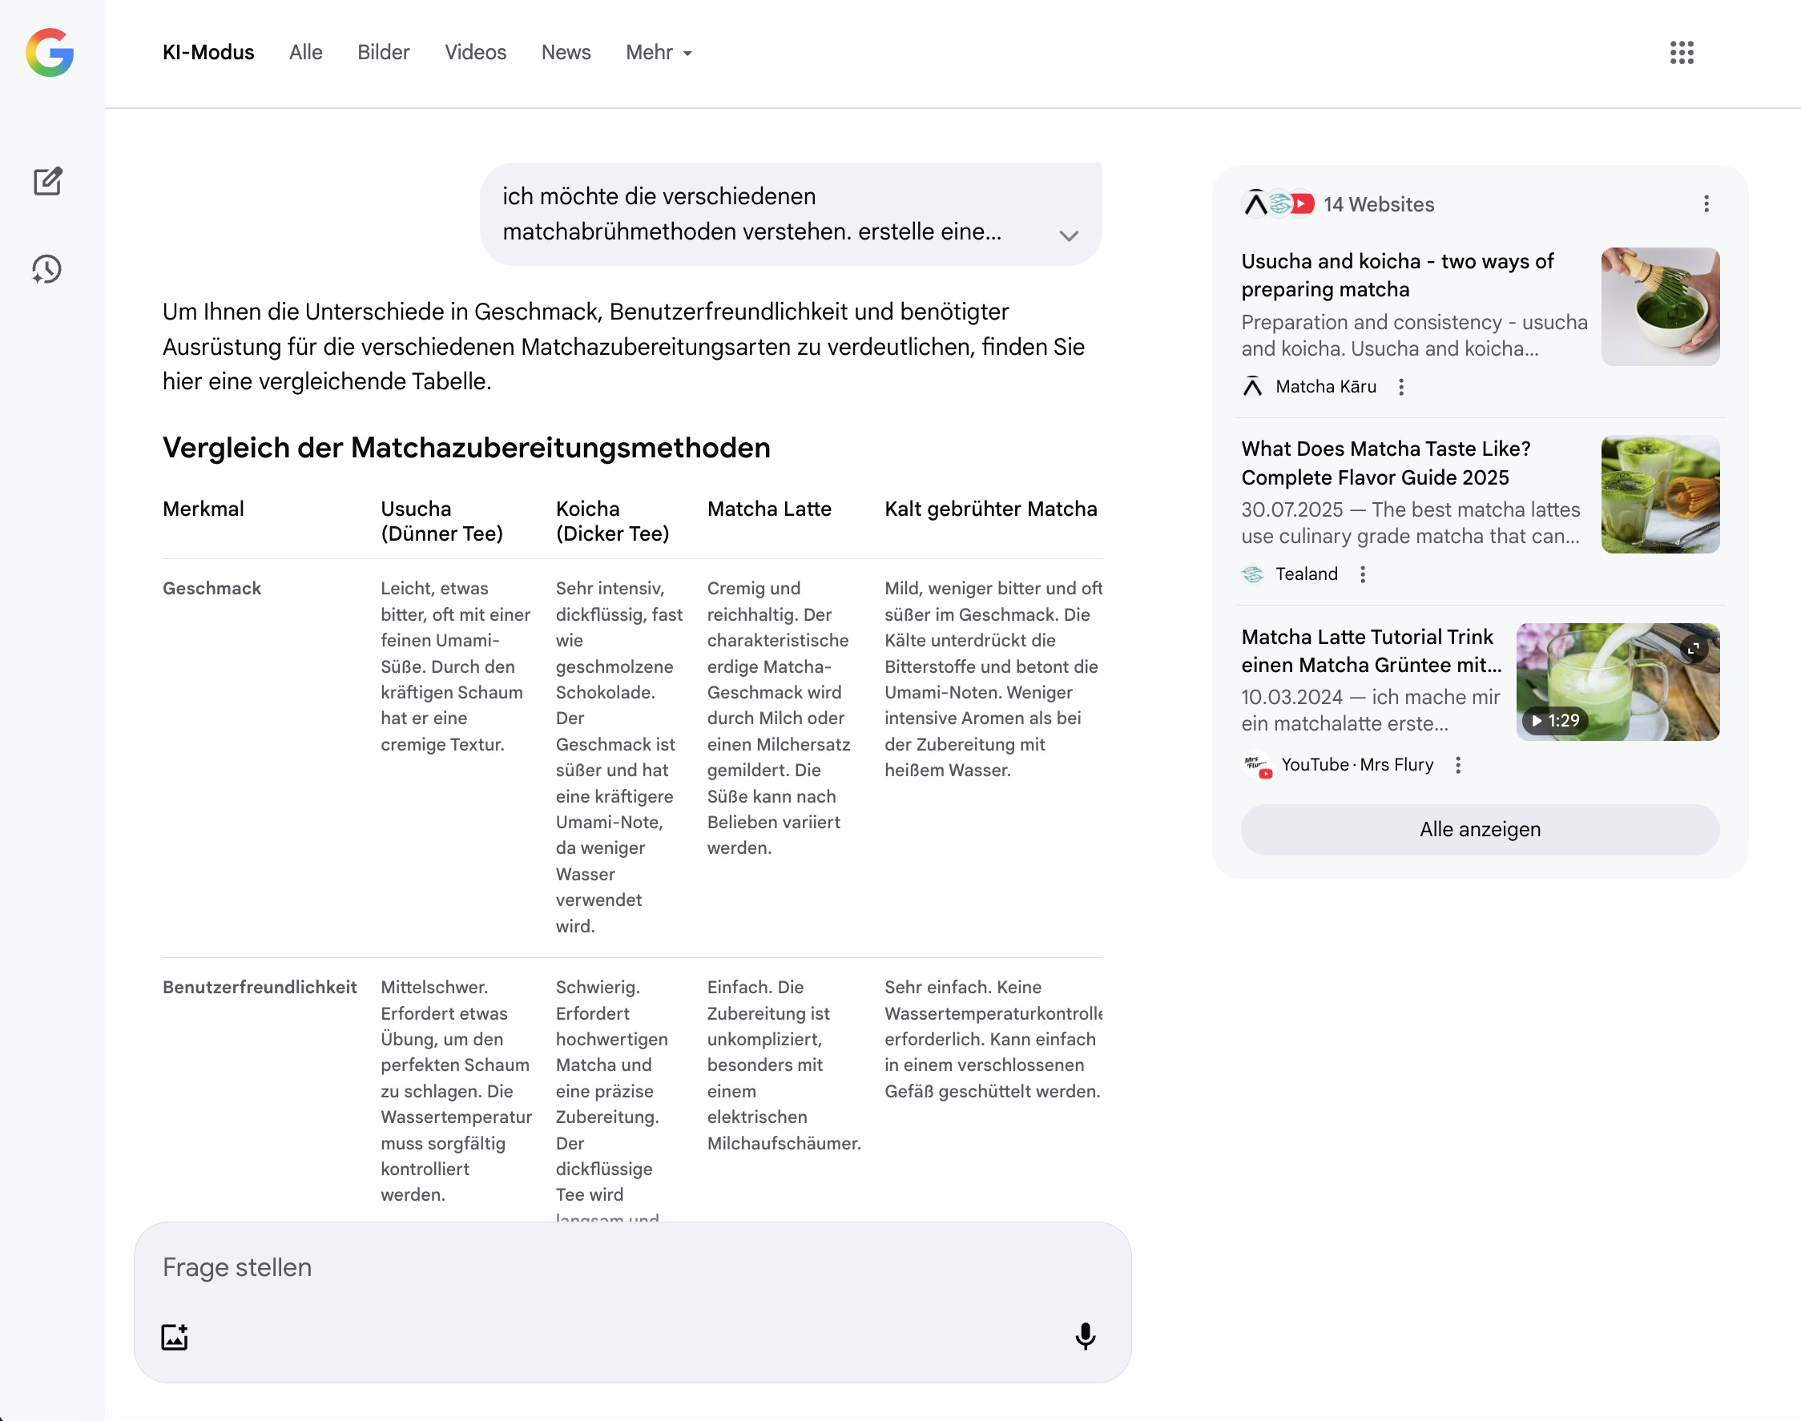
Task: Open the Mehr dropdown menu
Action: click(x=659, y=52)
